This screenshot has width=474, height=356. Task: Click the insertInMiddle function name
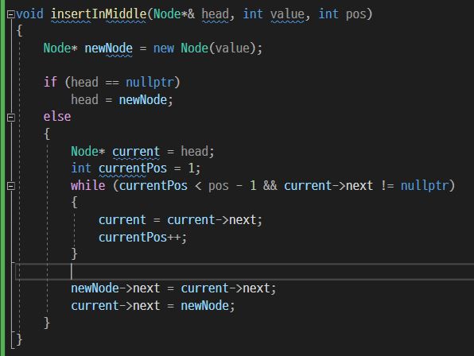coord(99,14)
